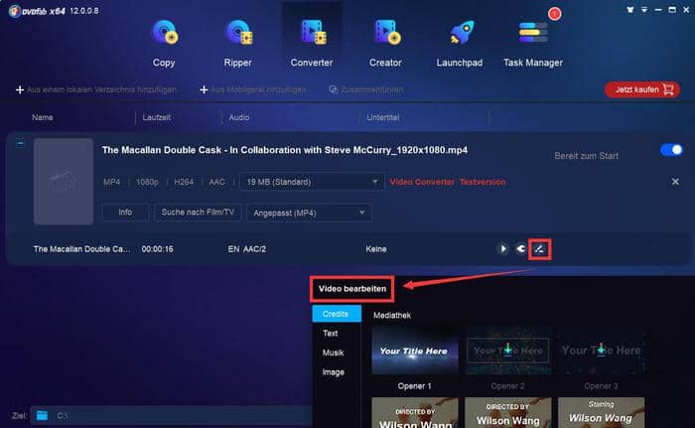Open the Copy module

click(x=164, y=43)
